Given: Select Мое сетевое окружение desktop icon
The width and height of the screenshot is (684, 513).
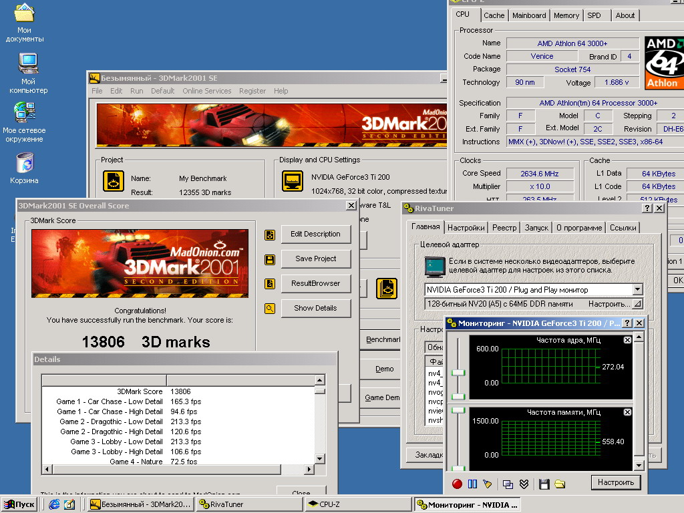Looking at the screenshot, I should point(24,122).
